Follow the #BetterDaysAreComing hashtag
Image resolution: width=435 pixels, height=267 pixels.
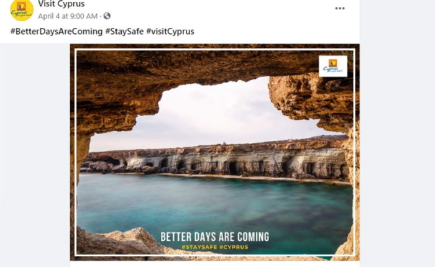(x=57, y=31)
